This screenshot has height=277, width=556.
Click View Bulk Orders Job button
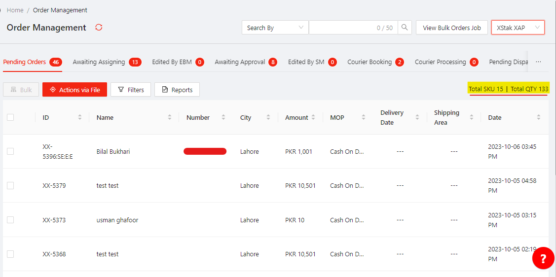tap(451, 28)
